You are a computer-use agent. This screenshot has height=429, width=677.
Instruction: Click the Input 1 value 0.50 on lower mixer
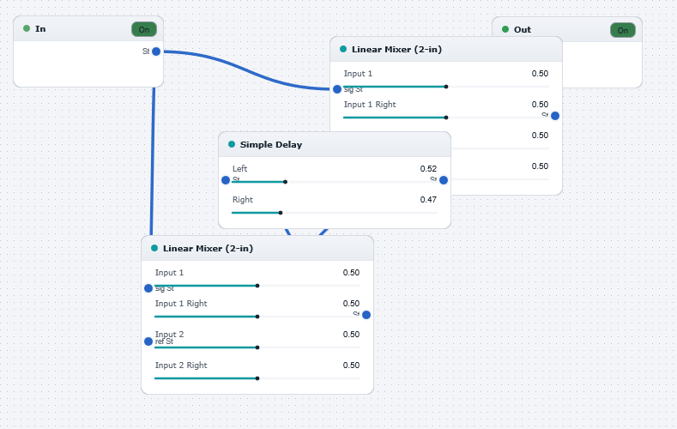click(x=351, y=273)
